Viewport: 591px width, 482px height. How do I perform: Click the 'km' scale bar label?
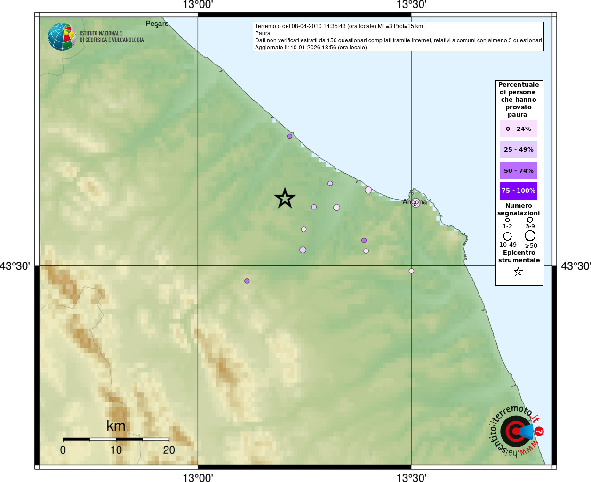coord(116,426)
